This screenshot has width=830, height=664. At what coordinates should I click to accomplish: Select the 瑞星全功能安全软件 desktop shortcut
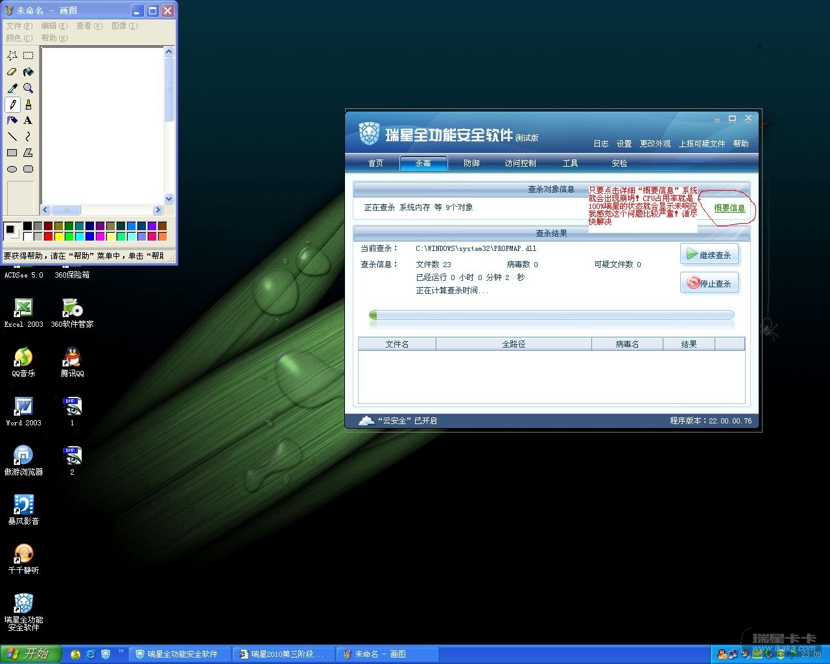[x=23, y=613]
